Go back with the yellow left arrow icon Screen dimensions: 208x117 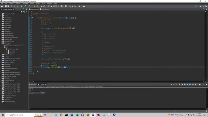point(75,6)
